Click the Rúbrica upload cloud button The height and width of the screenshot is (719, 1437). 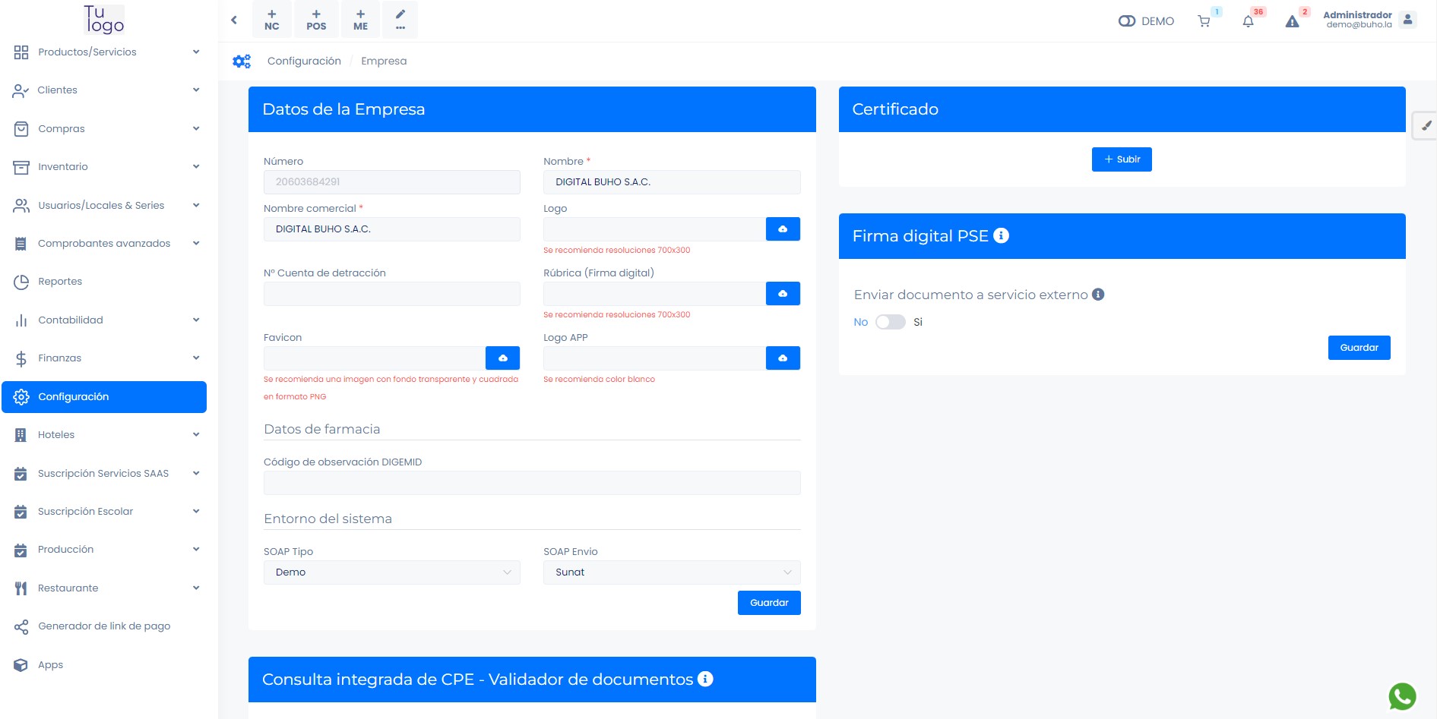click(x=783, y=294)
